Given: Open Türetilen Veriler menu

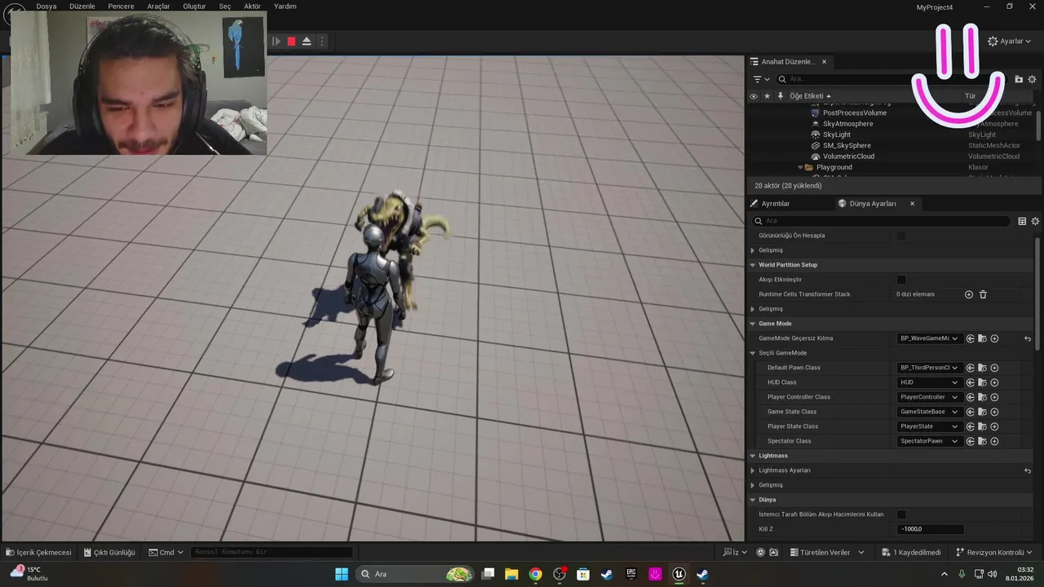Looking at the screenshot, I should click(x=827, y=552).
